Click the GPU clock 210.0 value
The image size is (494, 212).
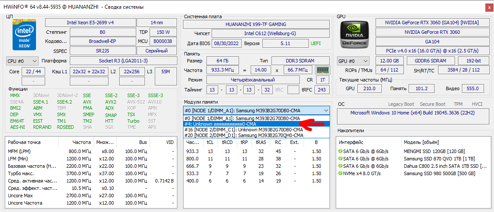370,88
